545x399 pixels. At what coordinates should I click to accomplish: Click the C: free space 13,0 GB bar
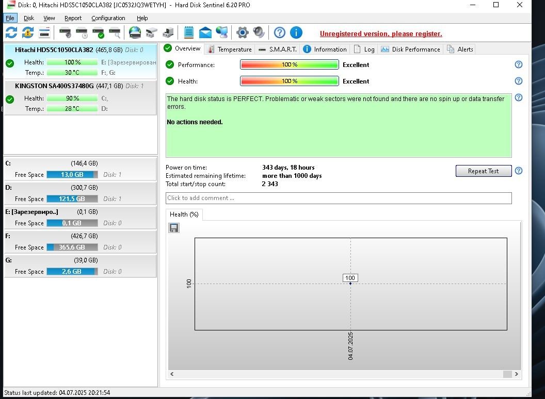point(72,174)
